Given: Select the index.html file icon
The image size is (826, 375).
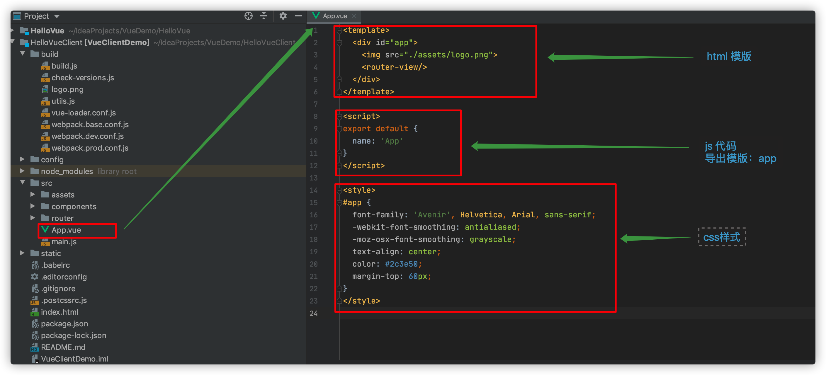Looking at the screenshot, I should click(35, 312).
